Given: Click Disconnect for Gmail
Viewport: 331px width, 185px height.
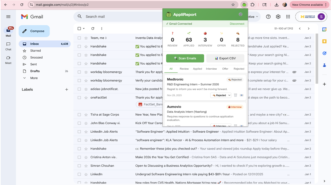Looking at the screenshot, I should click(237, 24).
